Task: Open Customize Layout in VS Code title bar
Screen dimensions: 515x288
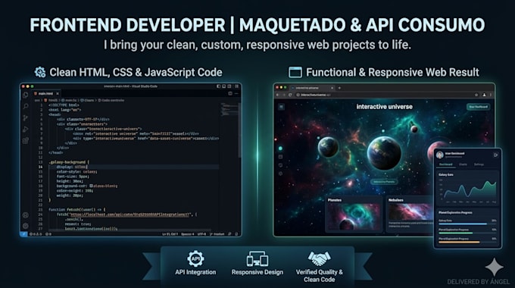Action: coord(236,86)
